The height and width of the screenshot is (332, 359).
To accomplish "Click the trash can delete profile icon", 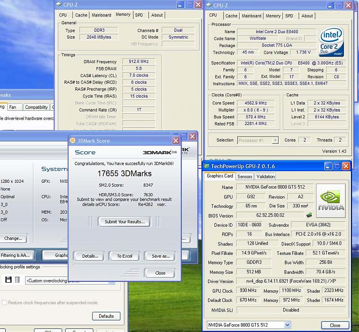I will (x=18, y=280).
